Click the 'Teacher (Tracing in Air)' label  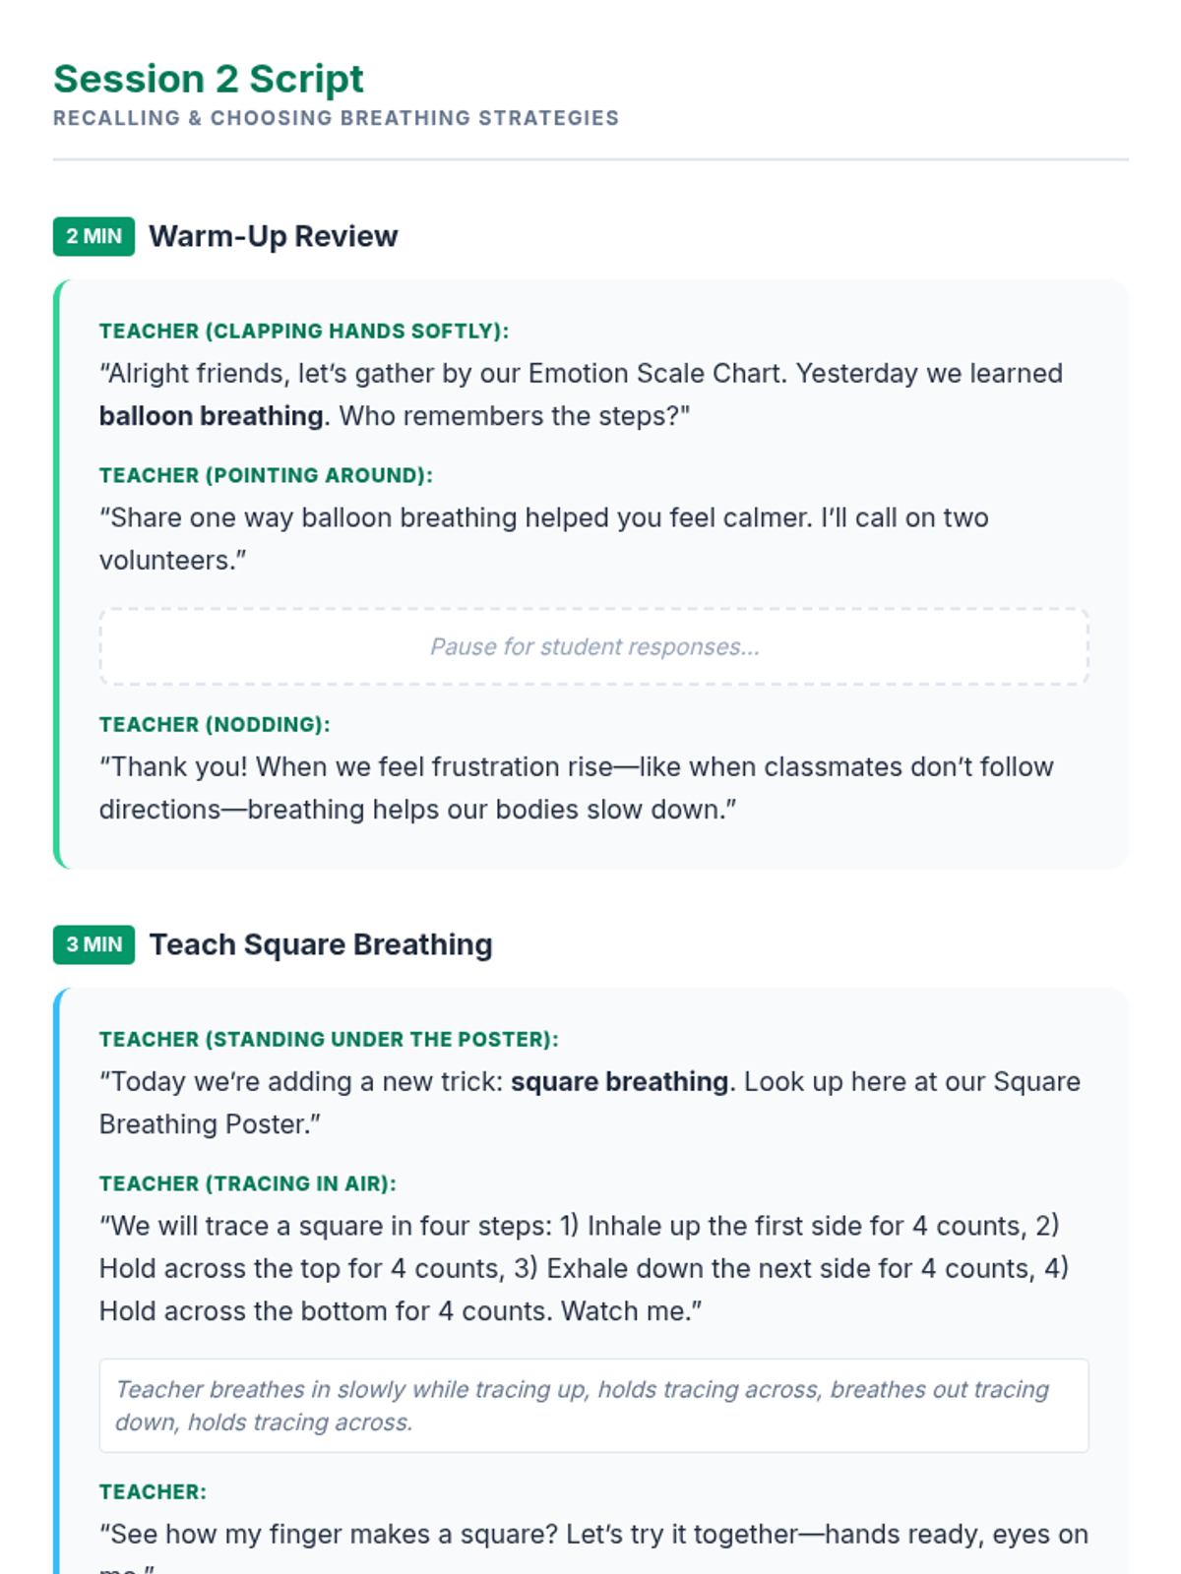tap(248, 1183)
